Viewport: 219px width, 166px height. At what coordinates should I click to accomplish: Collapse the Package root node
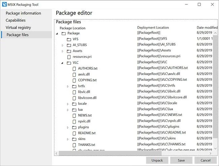57,34
